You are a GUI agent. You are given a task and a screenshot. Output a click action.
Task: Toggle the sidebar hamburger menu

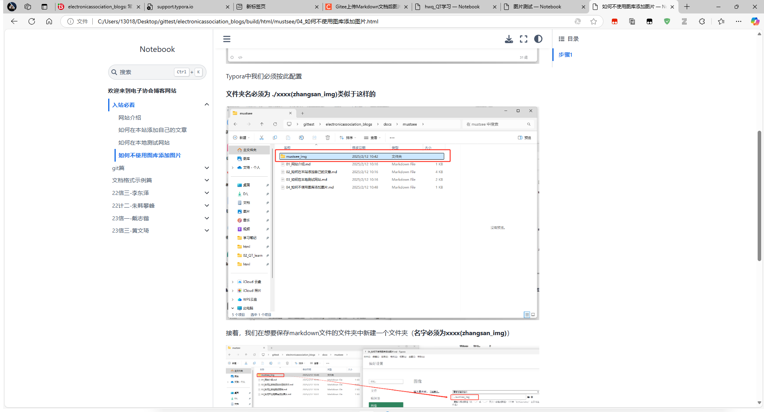point(227,39)
